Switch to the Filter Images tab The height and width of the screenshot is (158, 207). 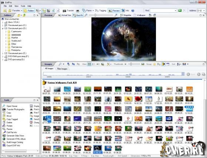[x=62, y=69]
